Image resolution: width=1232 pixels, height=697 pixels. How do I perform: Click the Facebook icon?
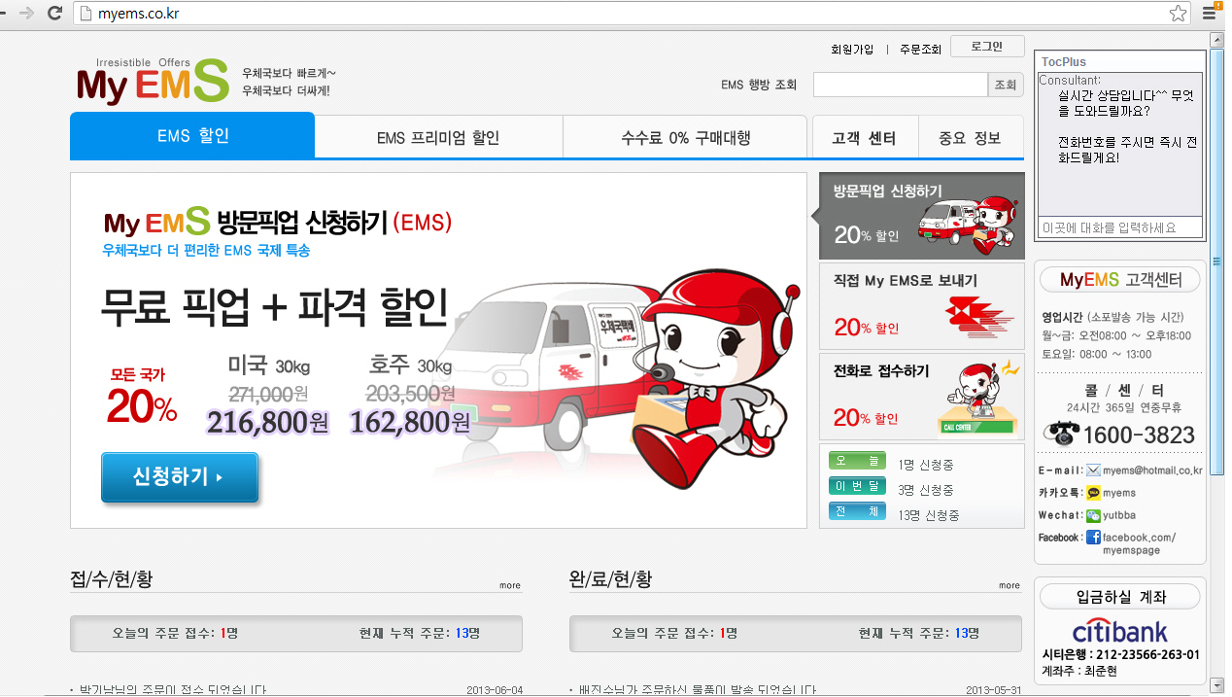(x=1093, y=538)
